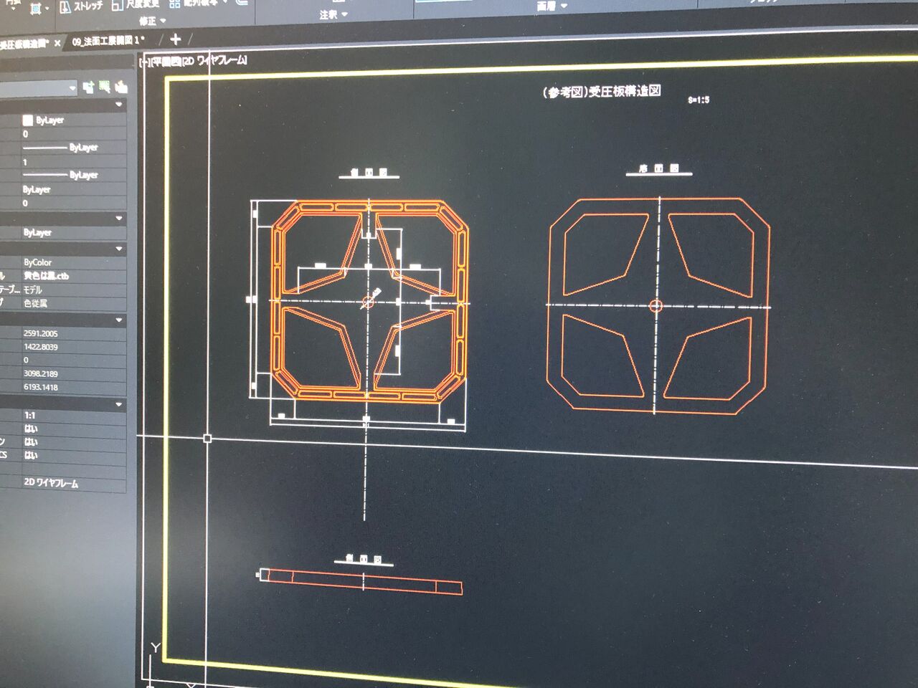Select the 黄色は黒.ctb plot style table value
The width and height of the screenshot is (918, 688).
(x=46, y=276)
